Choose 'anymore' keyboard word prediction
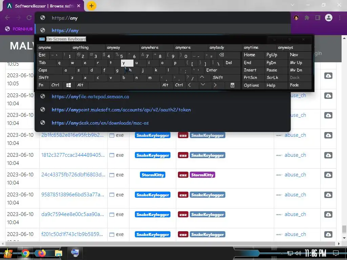 pyautogui.click(x=191, y=47)
